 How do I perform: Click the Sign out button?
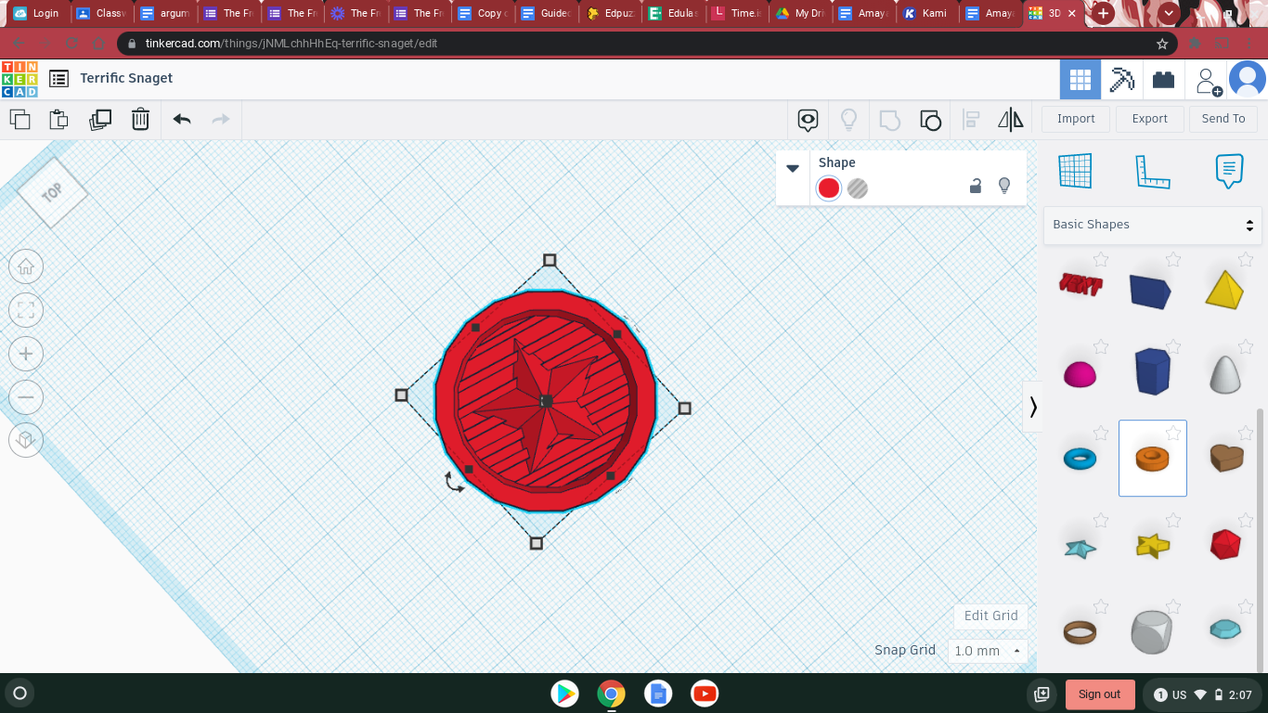coord(1099,694)
